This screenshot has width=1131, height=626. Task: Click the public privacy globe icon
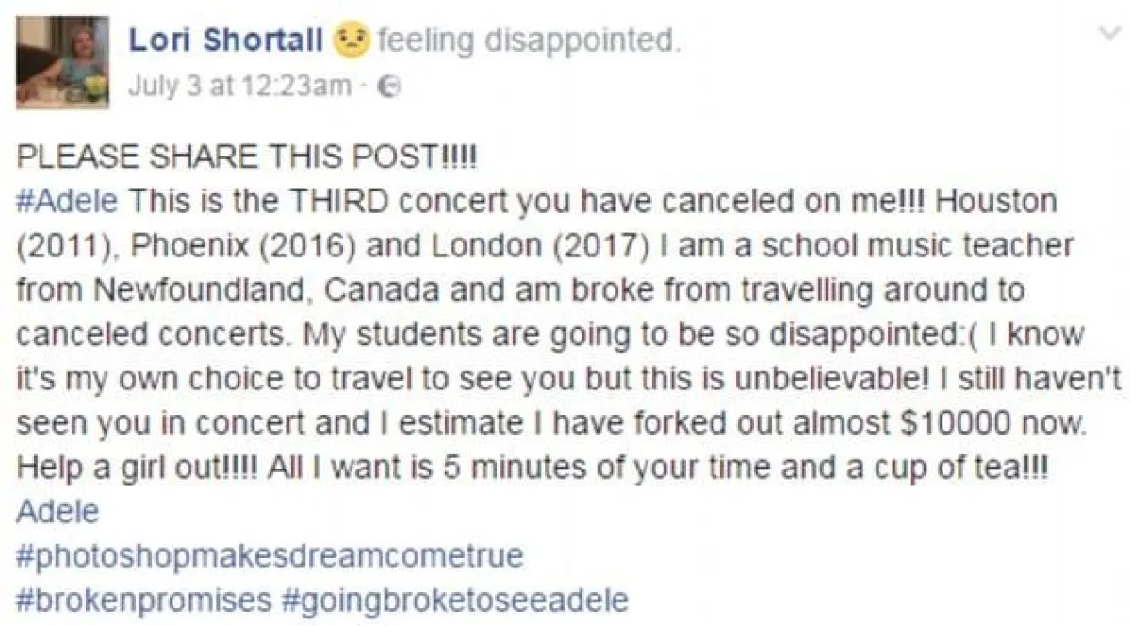point(385,88)
